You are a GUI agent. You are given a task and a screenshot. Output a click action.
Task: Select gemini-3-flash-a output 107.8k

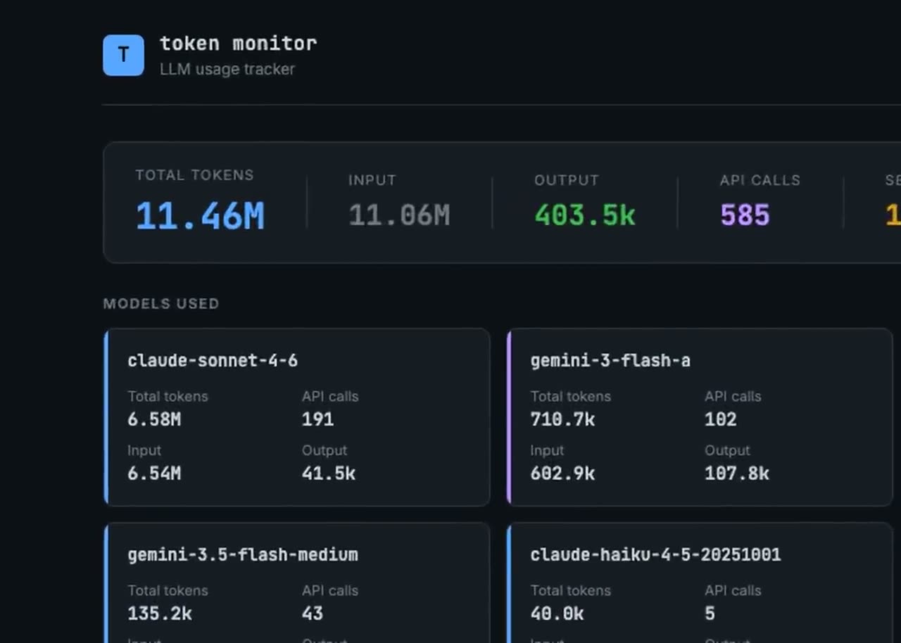[x=737, y=473]
